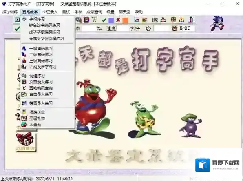Click the stopwatch icon beside 字/分
The height and width of the screenshot is (181, 243).
click(x=148, y=28)
